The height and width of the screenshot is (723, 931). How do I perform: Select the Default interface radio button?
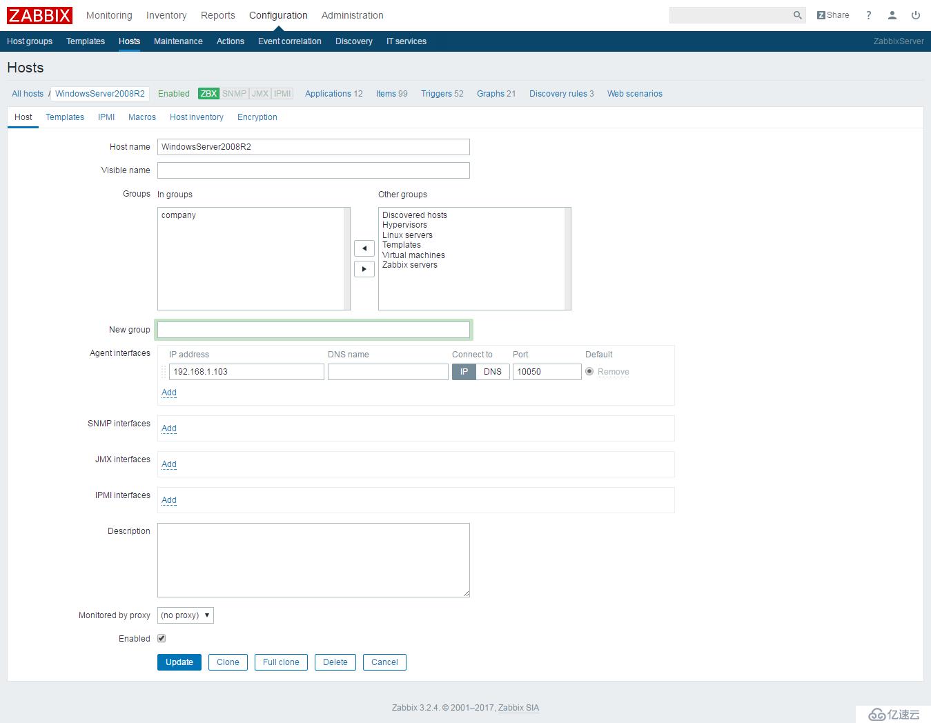589,372
